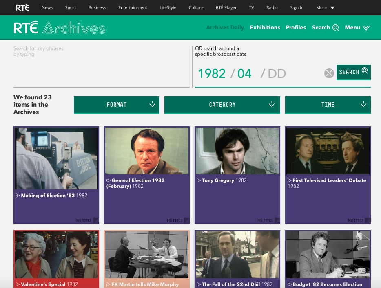The height and width of the screenshot is (288, 381).
Task: Open First Televised Leaders' Debate thumbnail
Action: pos(328,151)
